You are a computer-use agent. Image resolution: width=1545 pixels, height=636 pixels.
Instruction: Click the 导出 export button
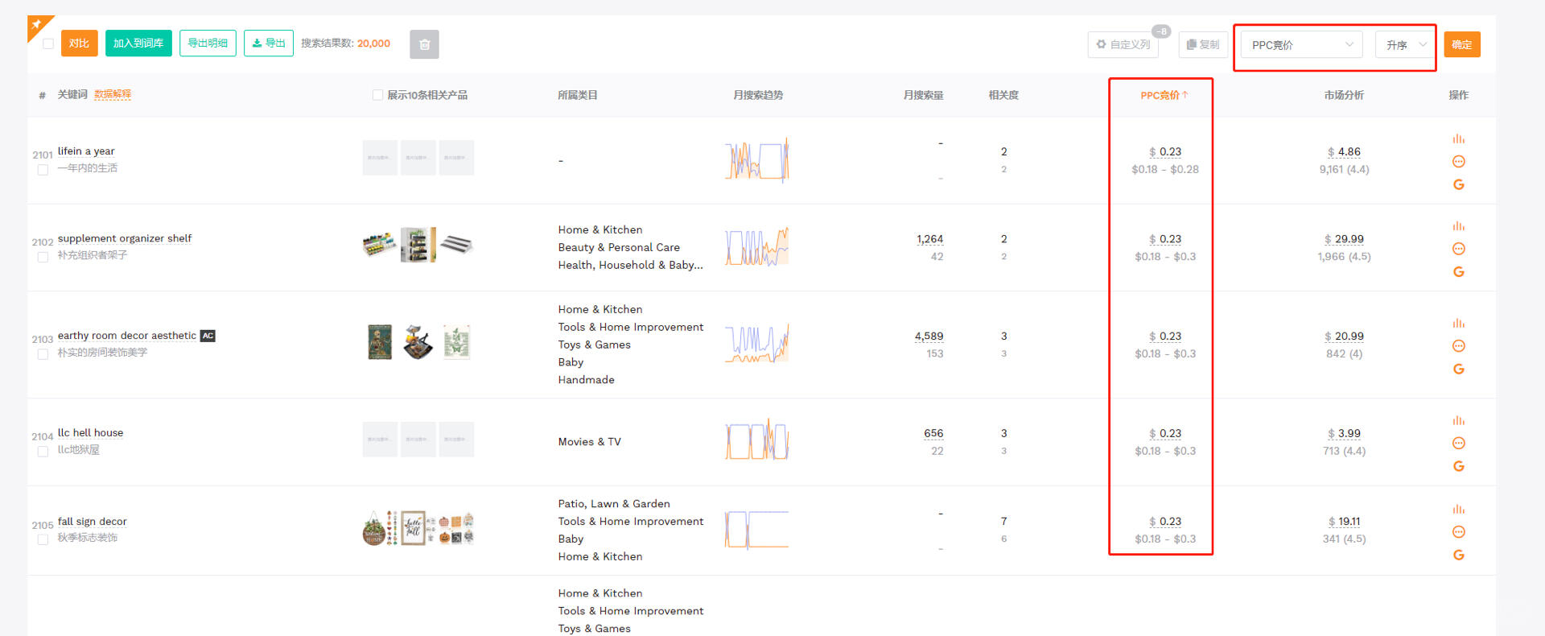tap(269, 43)
